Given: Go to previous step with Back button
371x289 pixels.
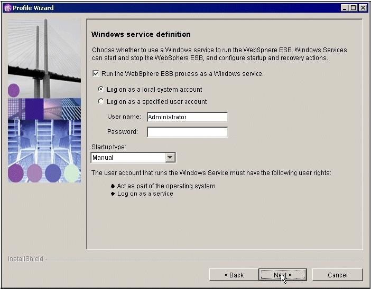Looking at the screenshot, I should [x=234, y=275].
